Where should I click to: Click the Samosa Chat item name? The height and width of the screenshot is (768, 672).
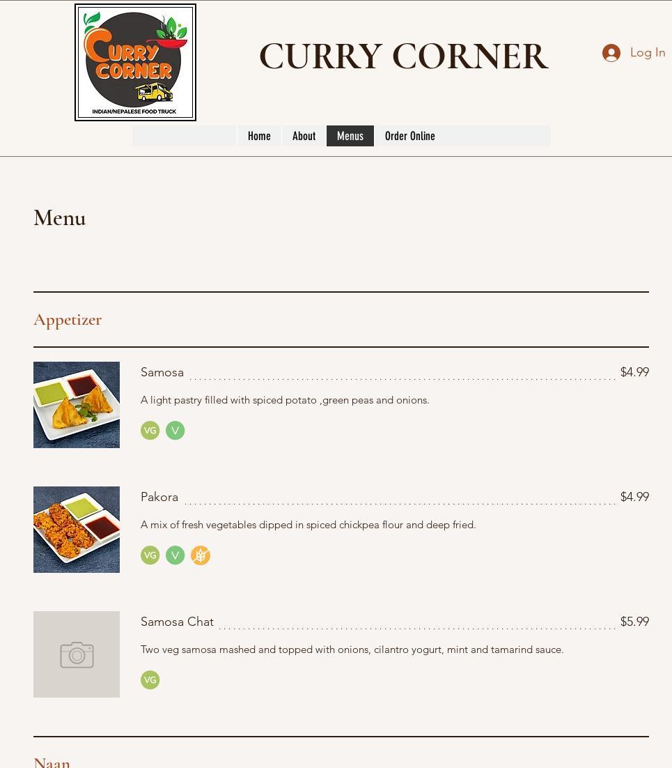click(x=177, y=622)
